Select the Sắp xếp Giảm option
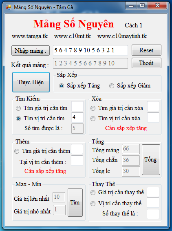This screenshot has width=172, height=231. (x=130, y=85)
